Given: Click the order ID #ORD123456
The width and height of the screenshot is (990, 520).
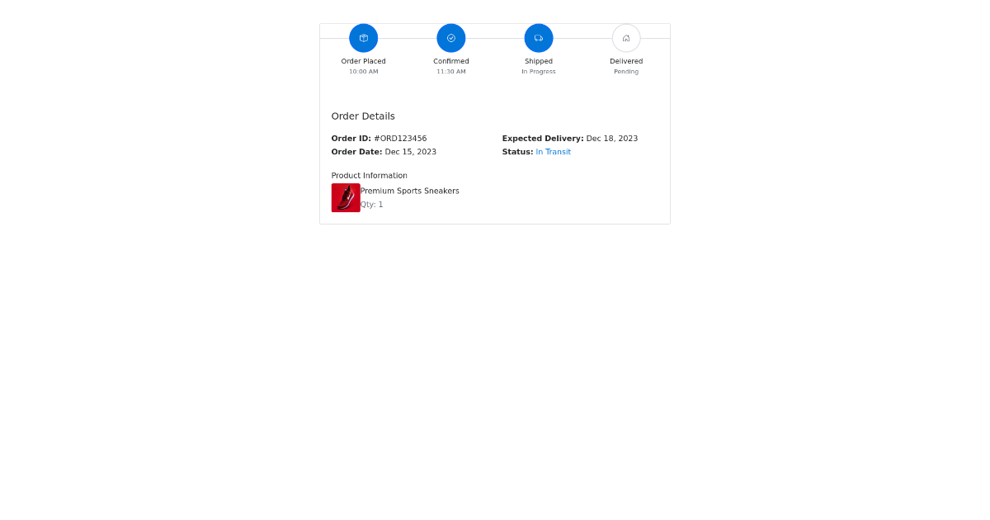Looking at the screenshot, I should point(401,138).
